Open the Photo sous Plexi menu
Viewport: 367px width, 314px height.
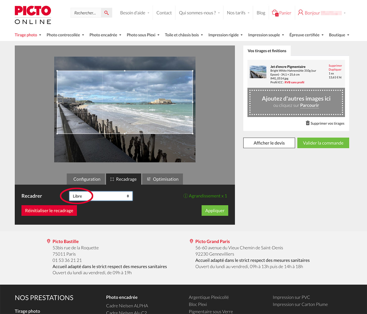(143, 35)
